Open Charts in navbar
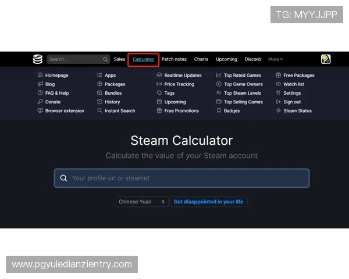 [201, 59]
